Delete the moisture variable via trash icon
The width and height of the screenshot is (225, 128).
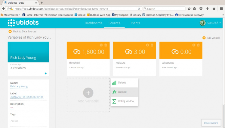point(152,45)
